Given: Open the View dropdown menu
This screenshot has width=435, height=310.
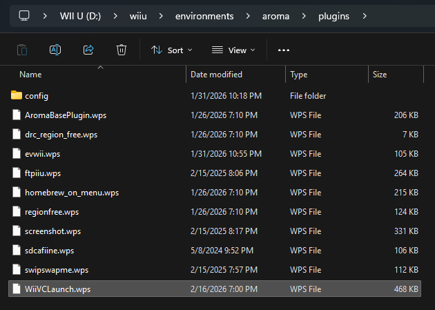Looking at the screenshot, I should click(x=233, y=50).
